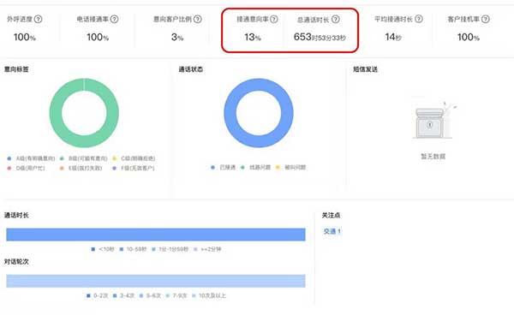The height and width of the screenshot is (315, 514).
Task: Toggle the 10次及以上 rounds legend item
Action: click(209, 295)
